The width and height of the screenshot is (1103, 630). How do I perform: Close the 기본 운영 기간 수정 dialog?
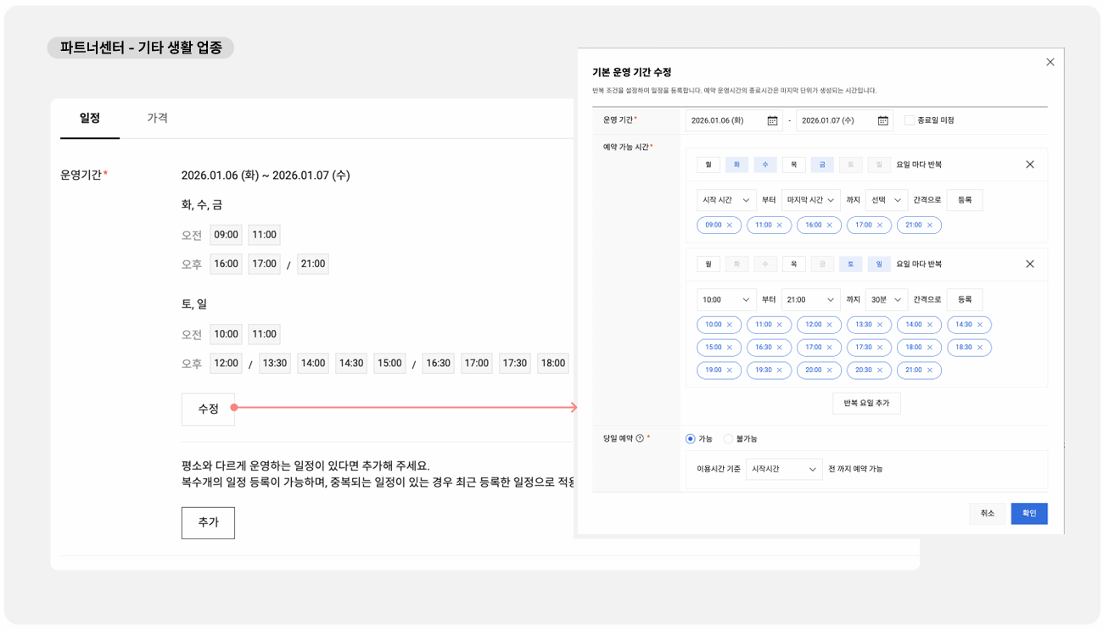[1050, 62]
